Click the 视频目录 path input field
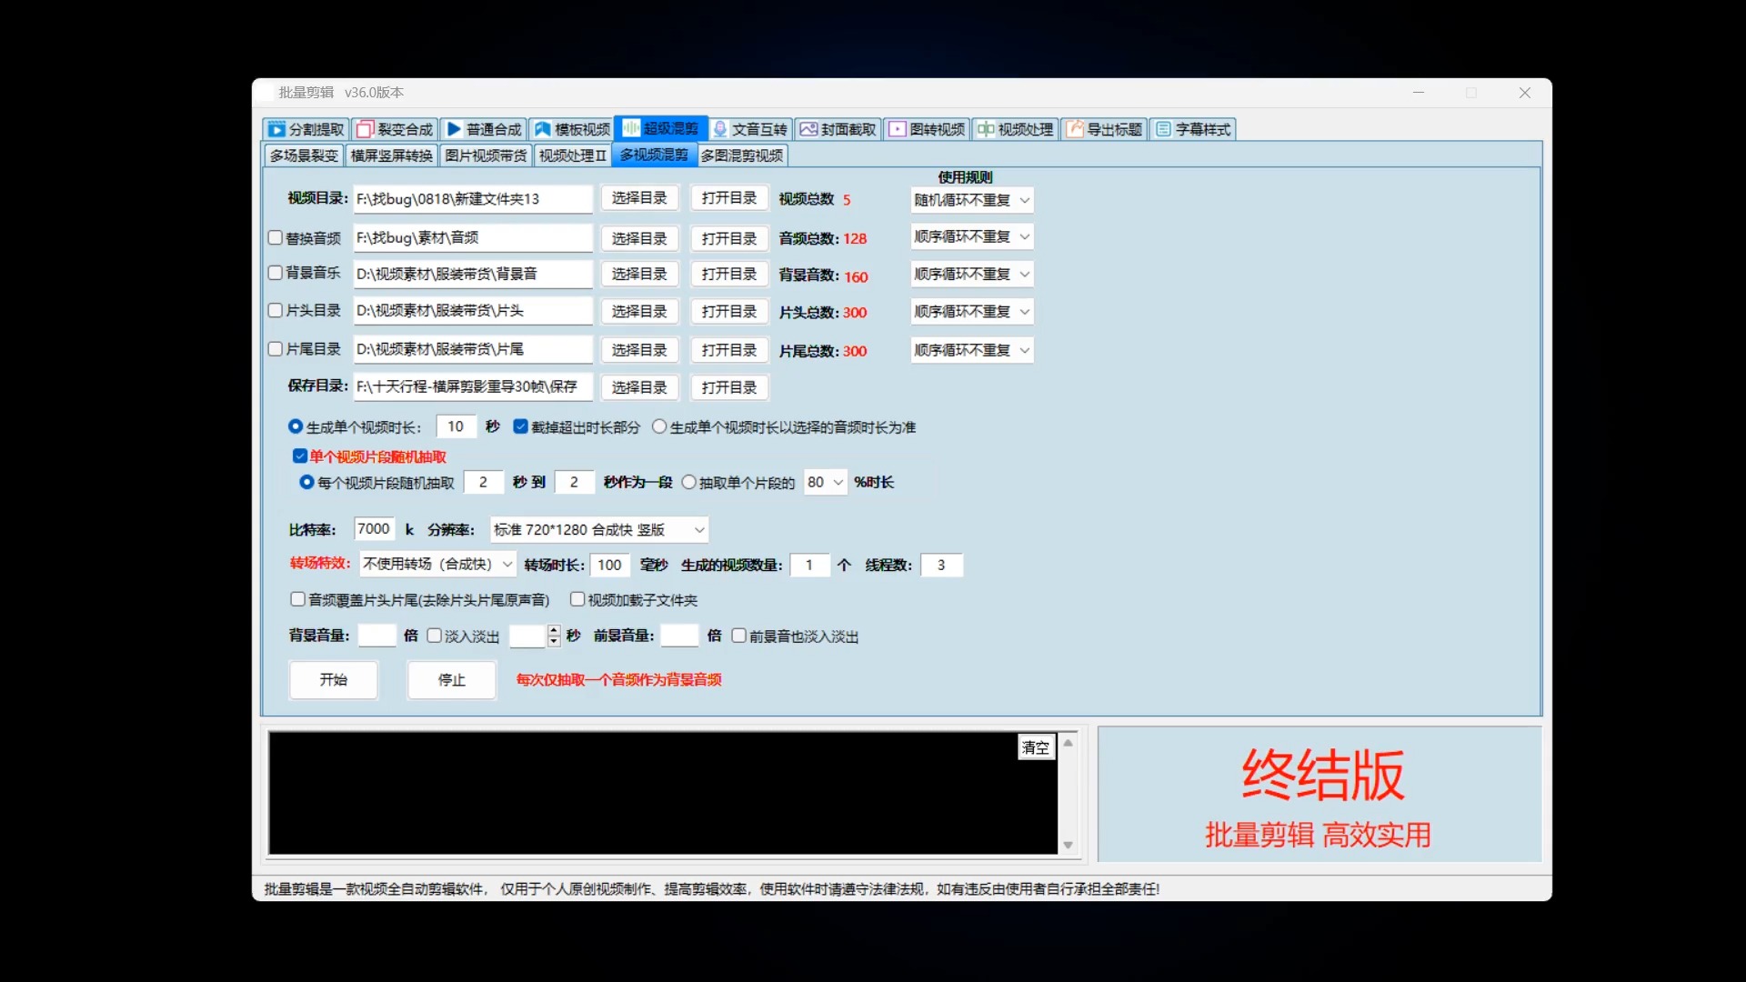Image resolution: width=1746 pixels, height=982 pixels. click(x=473, y=199)
